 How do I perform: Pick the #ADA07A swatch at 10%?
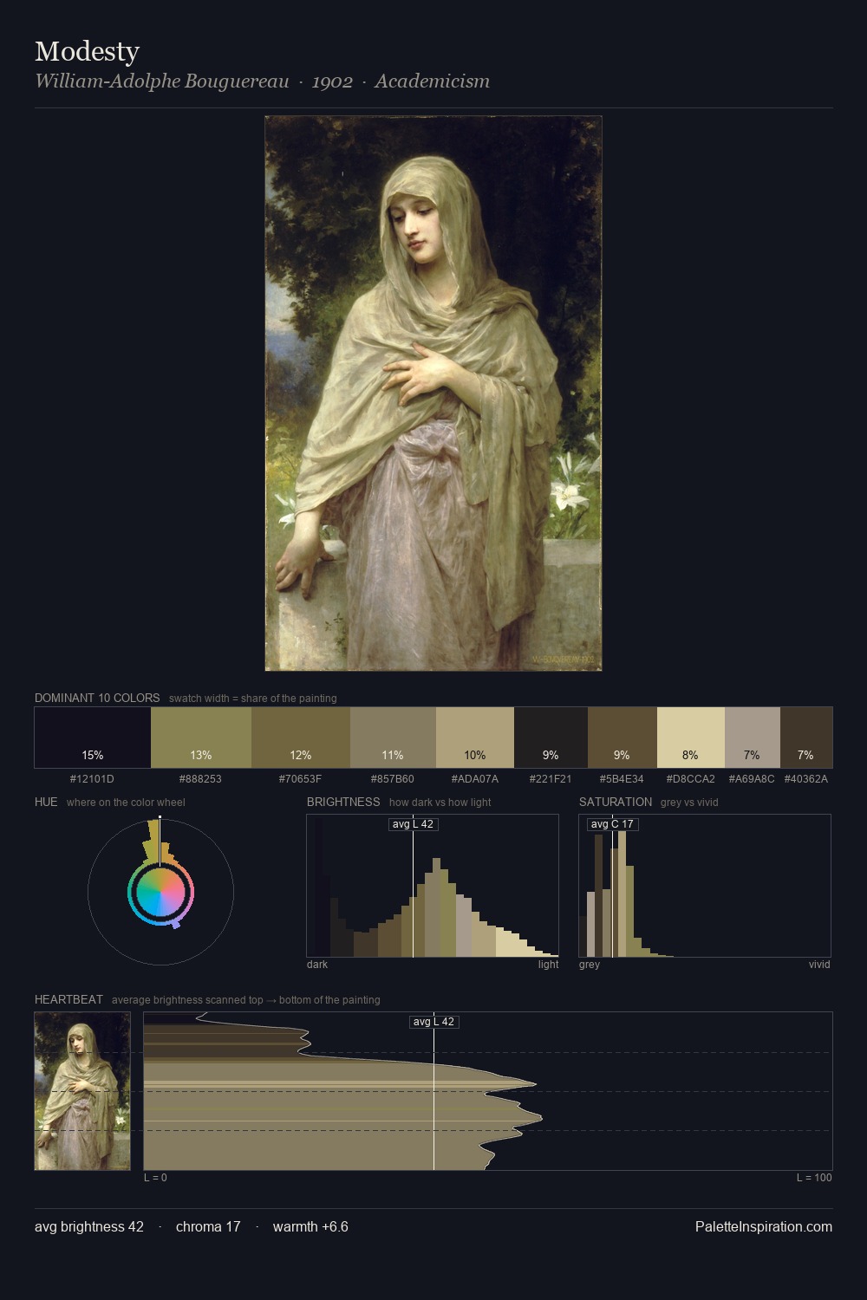coord(475,738)
